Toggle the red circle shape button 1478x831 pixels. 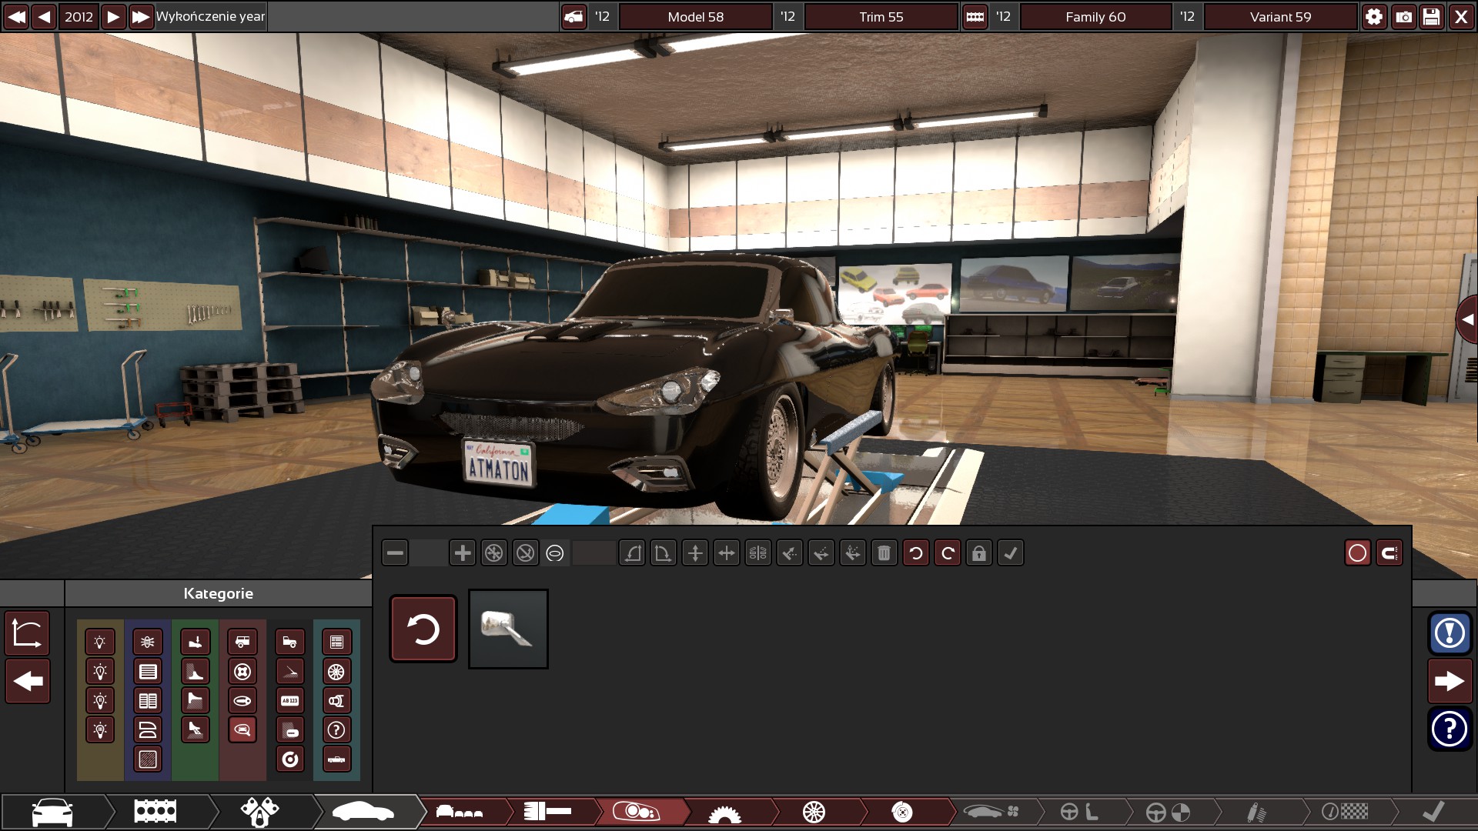pos(1358,552)
